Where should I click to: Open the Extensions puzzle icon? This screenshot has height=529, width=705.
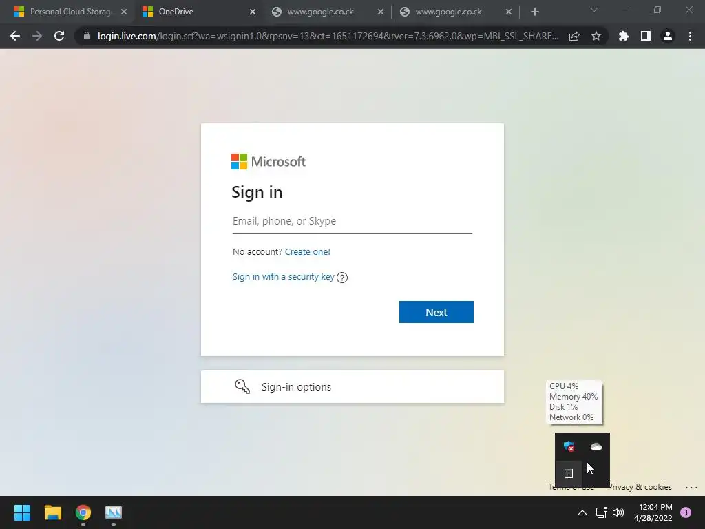coord(623,36)
